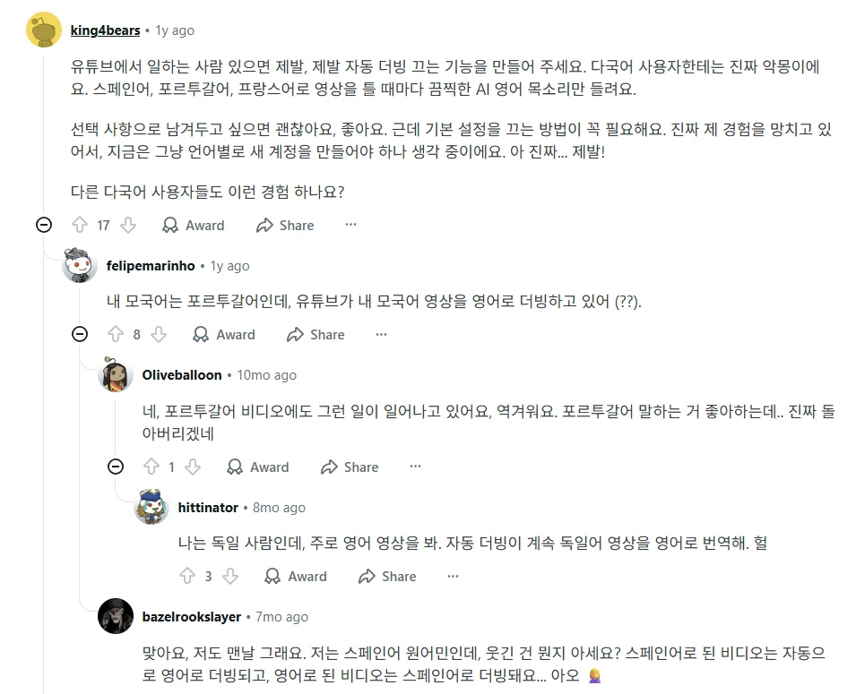Downvote Oliveballoon's comment
The image size is (856, 694).
[193, 467]
